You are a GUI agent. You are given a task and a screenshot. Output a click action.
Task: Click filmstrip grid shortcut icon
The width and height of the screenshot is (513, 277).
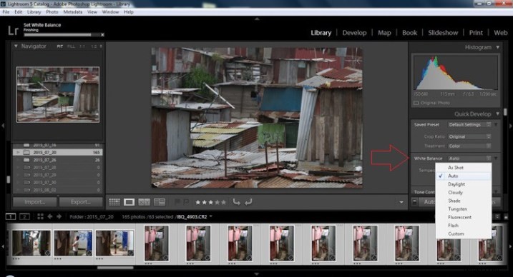click(40, 216)
